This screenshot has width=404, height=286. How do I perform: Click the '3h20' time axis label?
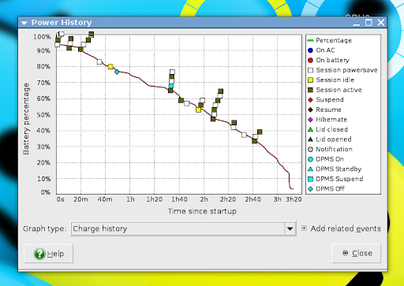pyautogui.click(x=294, y=199)
